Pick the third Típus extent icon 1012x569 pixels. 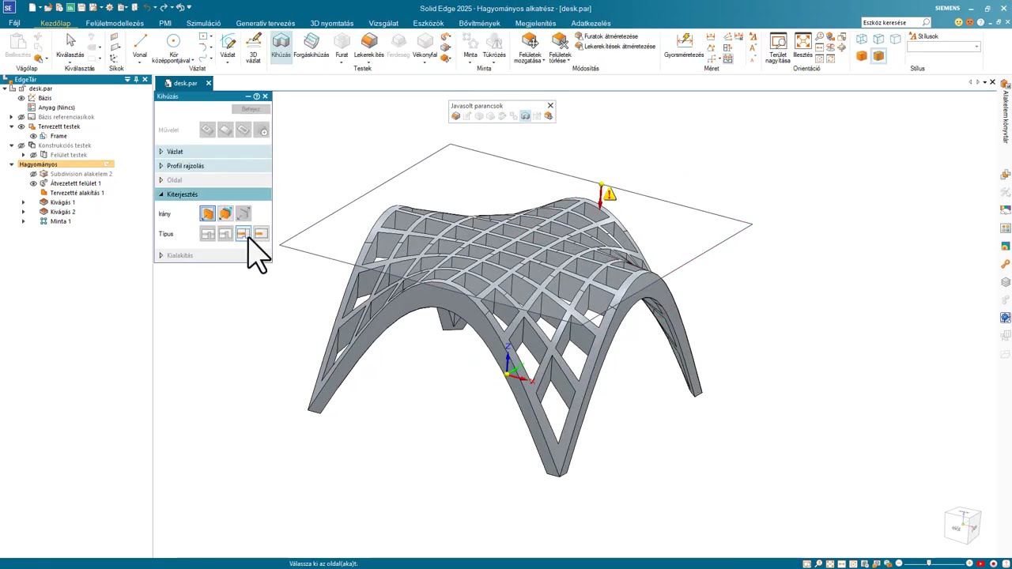pos(243,234)
